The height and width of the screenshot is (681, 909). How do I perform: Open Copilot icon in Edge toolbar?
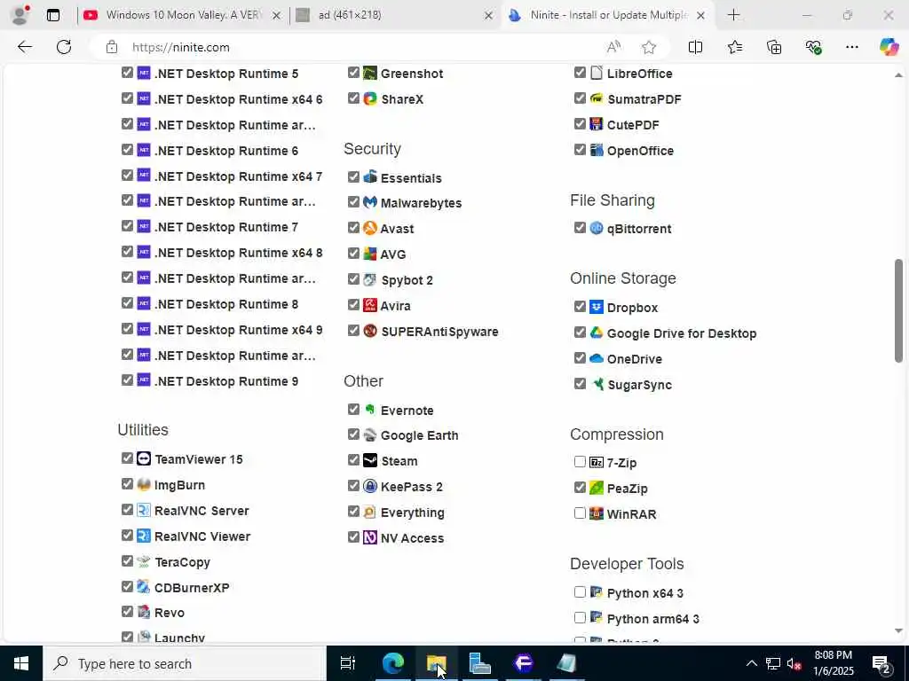[x=888, y=47]
